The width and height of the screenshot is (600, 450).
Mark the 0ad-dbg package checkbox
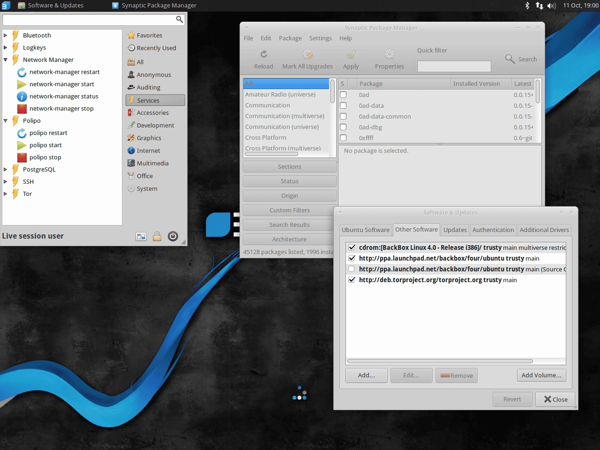click(343, 127)
